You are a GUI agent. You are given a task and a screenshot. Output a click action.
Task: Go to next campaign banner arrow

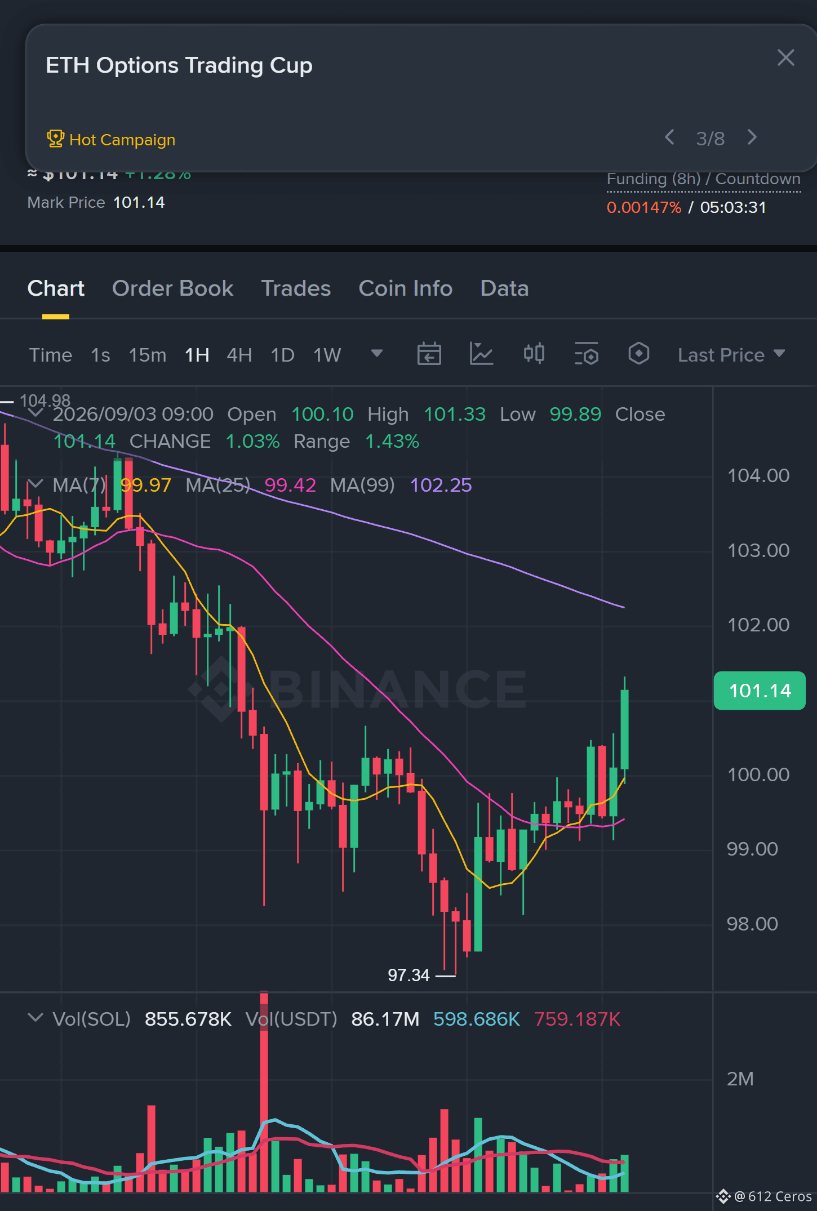pos(752,137)
